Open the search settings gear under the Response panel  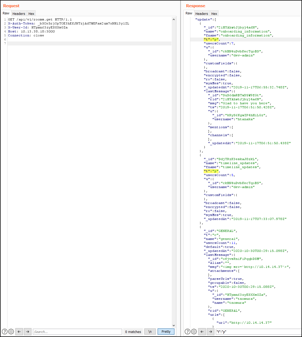194,331
